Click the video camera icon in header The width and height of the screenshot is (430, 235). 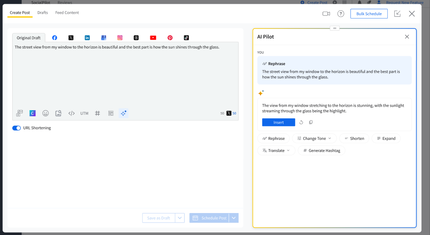326,13
